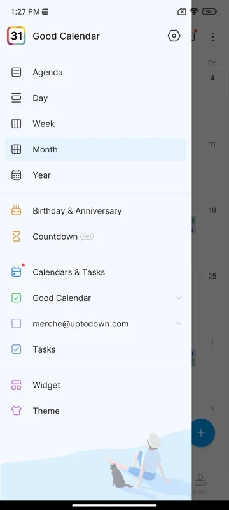
Task: Expand the Good Calendar chevron
Action: [x=179, y=298]
